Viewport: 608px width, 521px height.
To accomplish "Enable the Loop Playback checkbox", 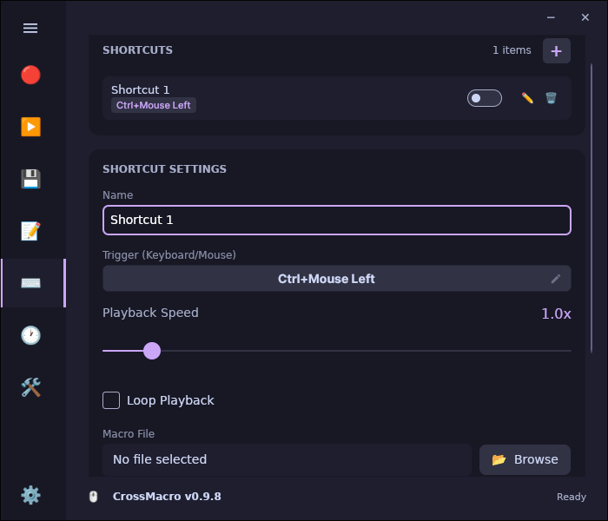I will 111,400.
